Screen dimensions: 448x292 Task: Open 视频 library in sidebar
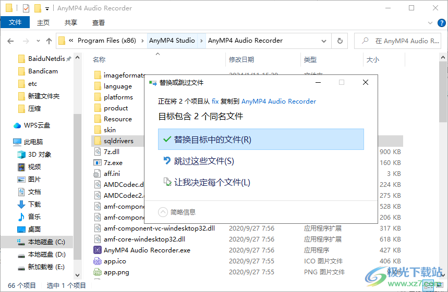tap(29, 167)
